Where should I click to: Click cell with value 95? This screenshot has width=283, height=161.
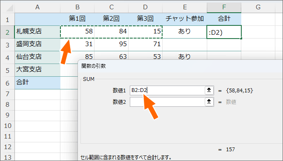pos(111,44)
